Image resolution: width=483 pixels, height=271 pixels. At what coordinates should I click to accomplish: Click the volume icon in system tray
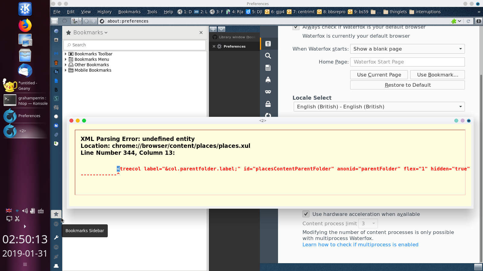[x=25, y=211]
